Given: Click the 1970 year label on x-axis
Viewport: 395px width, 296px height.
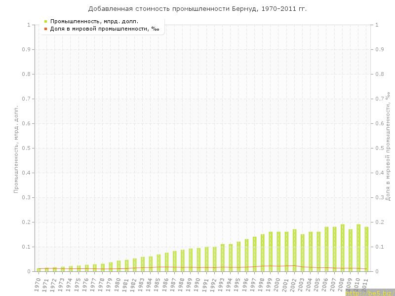Looking at the screenshot, I should pyautogui.click(x=38, y=285).
